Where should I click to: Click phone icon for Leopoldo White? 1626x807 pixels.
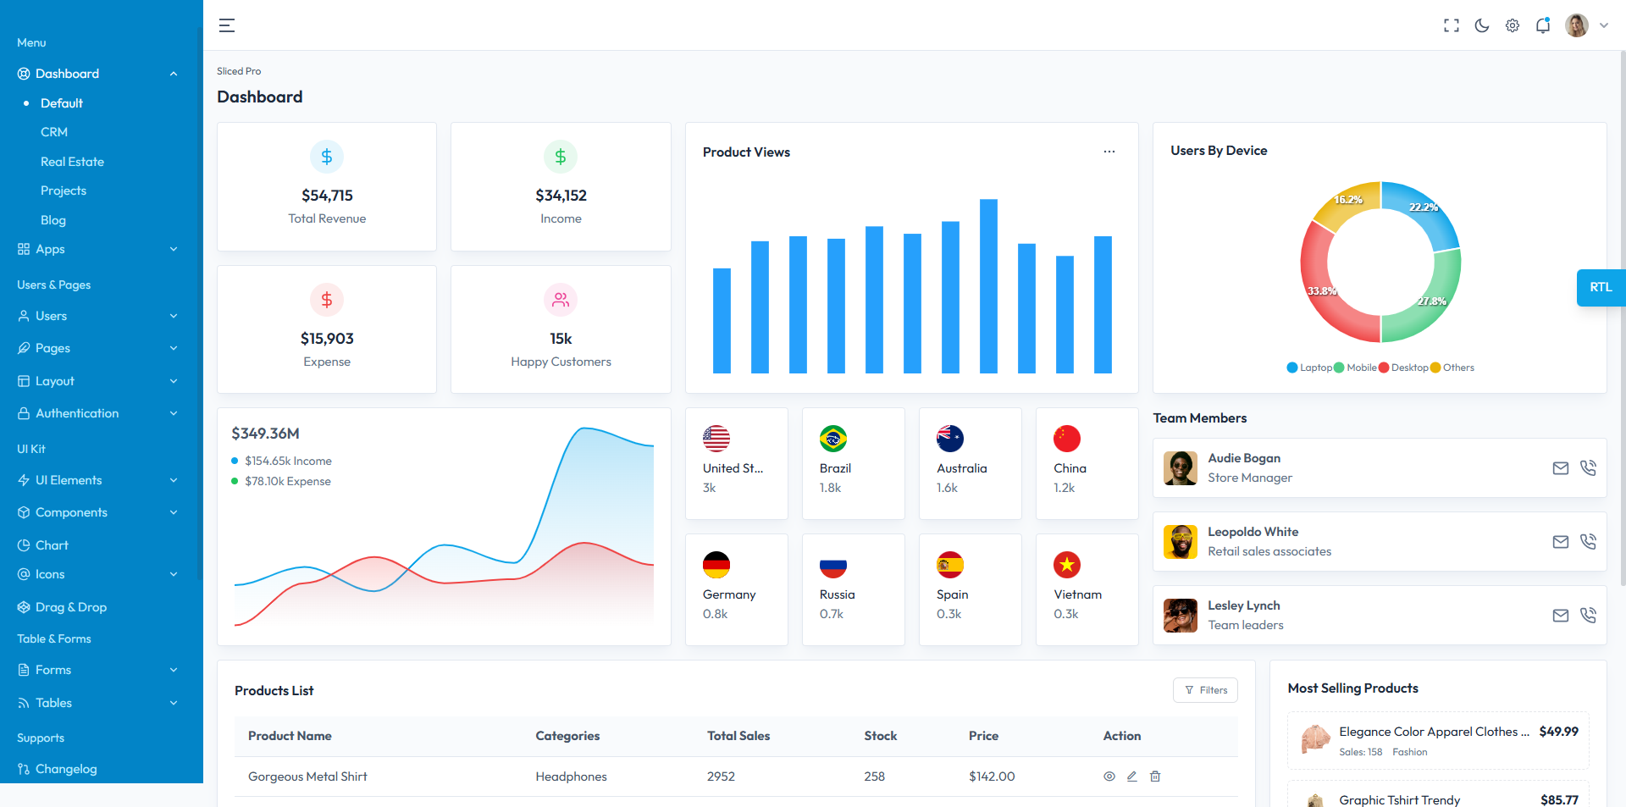tap(1588, 542)
